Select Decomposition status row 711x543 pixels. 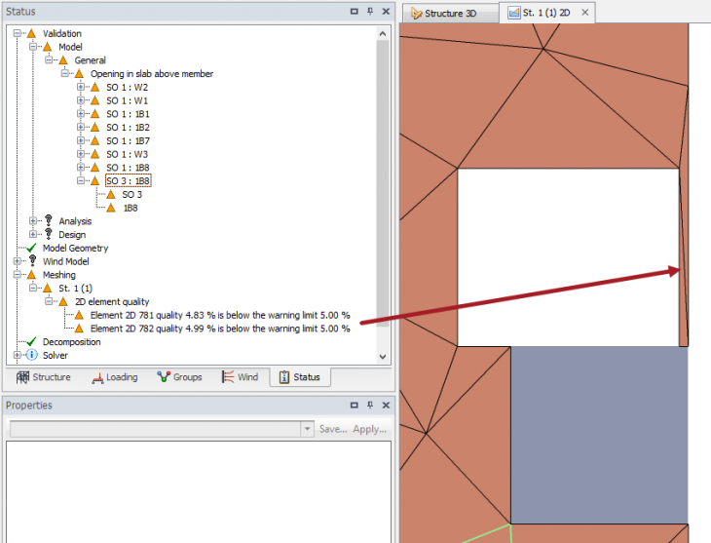point(72,342)
